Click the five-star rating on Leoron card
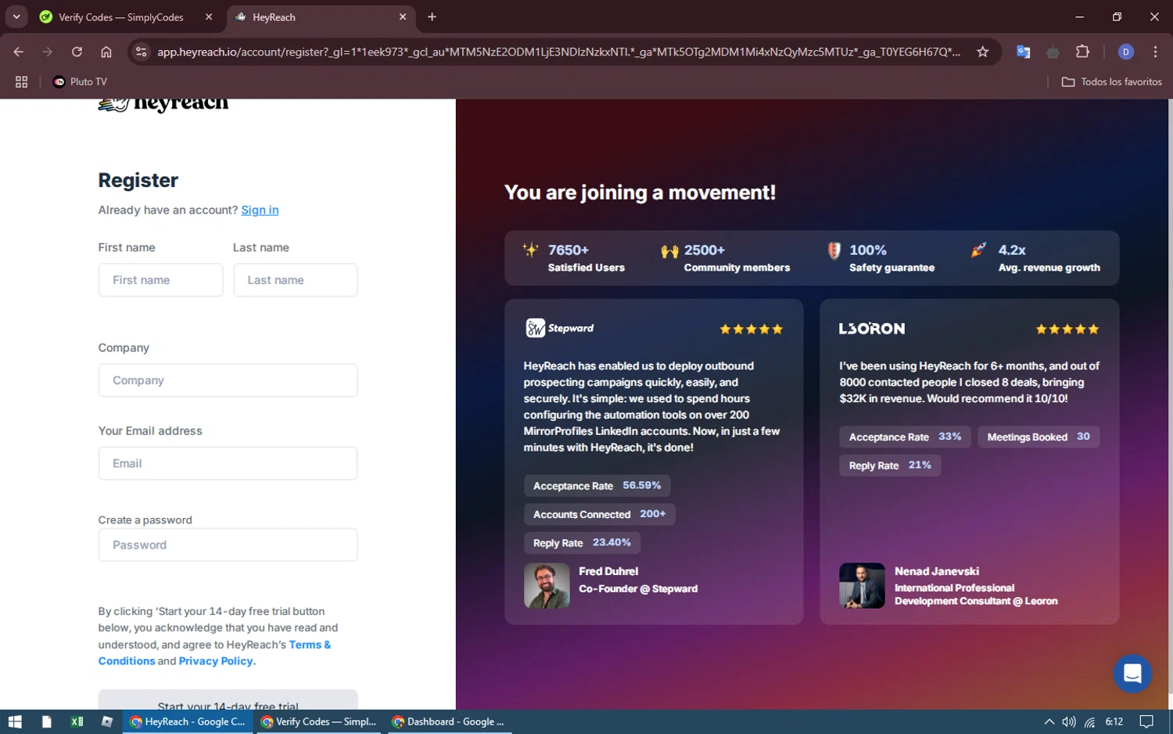The height and width of the screenshot is (734, 1173). 1067,329
